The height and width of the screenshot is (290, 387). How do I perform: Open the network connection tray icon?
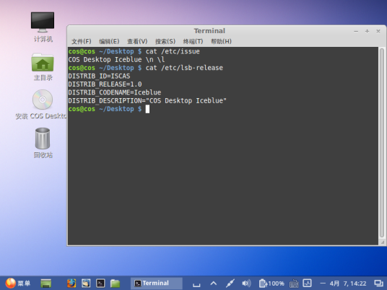click(230, 283)
